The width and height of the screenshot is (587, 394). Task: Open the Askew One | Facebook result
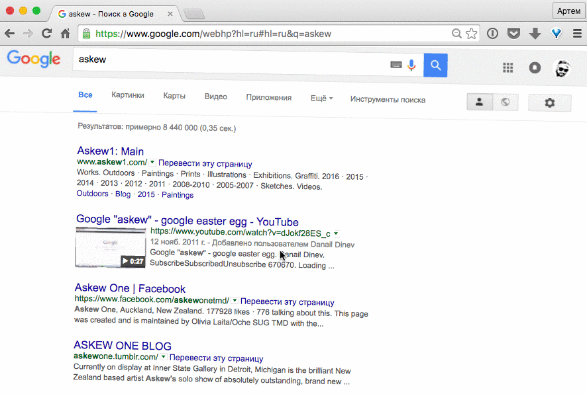130,288
